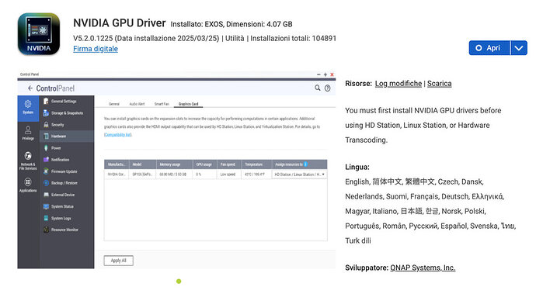This screenshot has width=536, height=304.
Task: Open the Log modifiche link
Action: 399,84
